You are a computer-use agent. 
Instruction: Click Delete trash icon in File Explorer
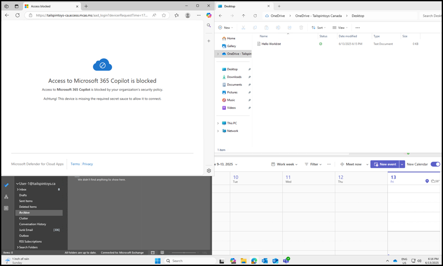[x=301, y=28]
